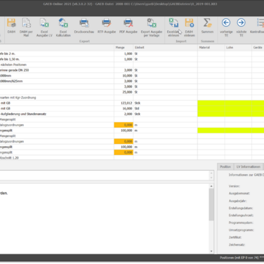
Task: Send the file via DA84 per Mail
Action: [26, 27]
